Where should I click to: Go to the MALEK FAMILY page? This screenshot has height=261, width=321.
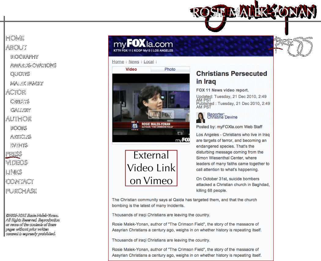tap(27, 84)
